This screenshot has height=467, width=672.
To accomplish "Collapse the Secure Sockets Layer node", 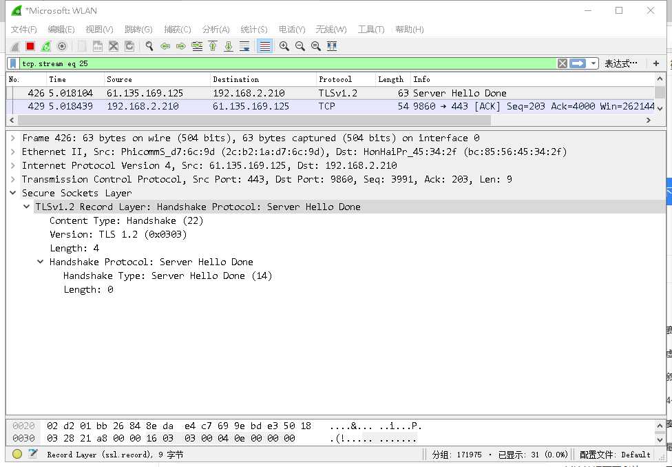I will pos(13,193).
